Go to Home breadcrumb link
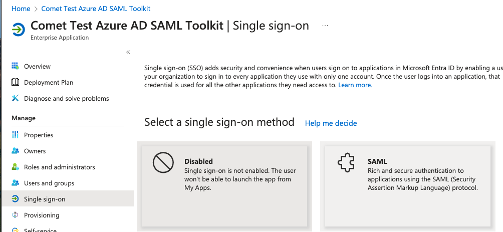 click(21, 9)
